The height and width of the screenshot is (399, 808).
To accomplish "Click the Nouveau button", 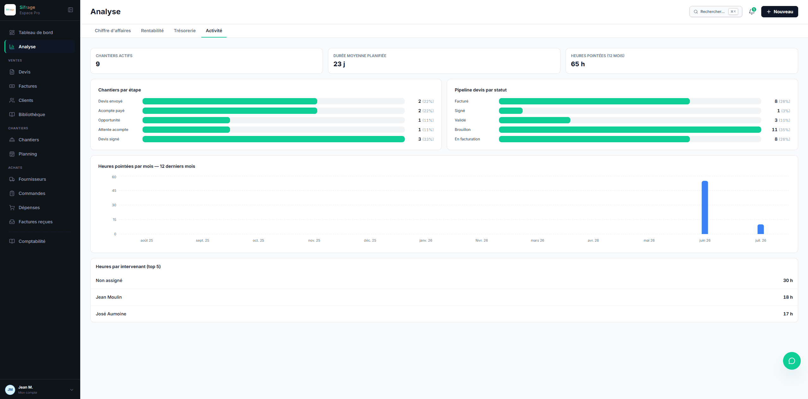I will point(779,12).
